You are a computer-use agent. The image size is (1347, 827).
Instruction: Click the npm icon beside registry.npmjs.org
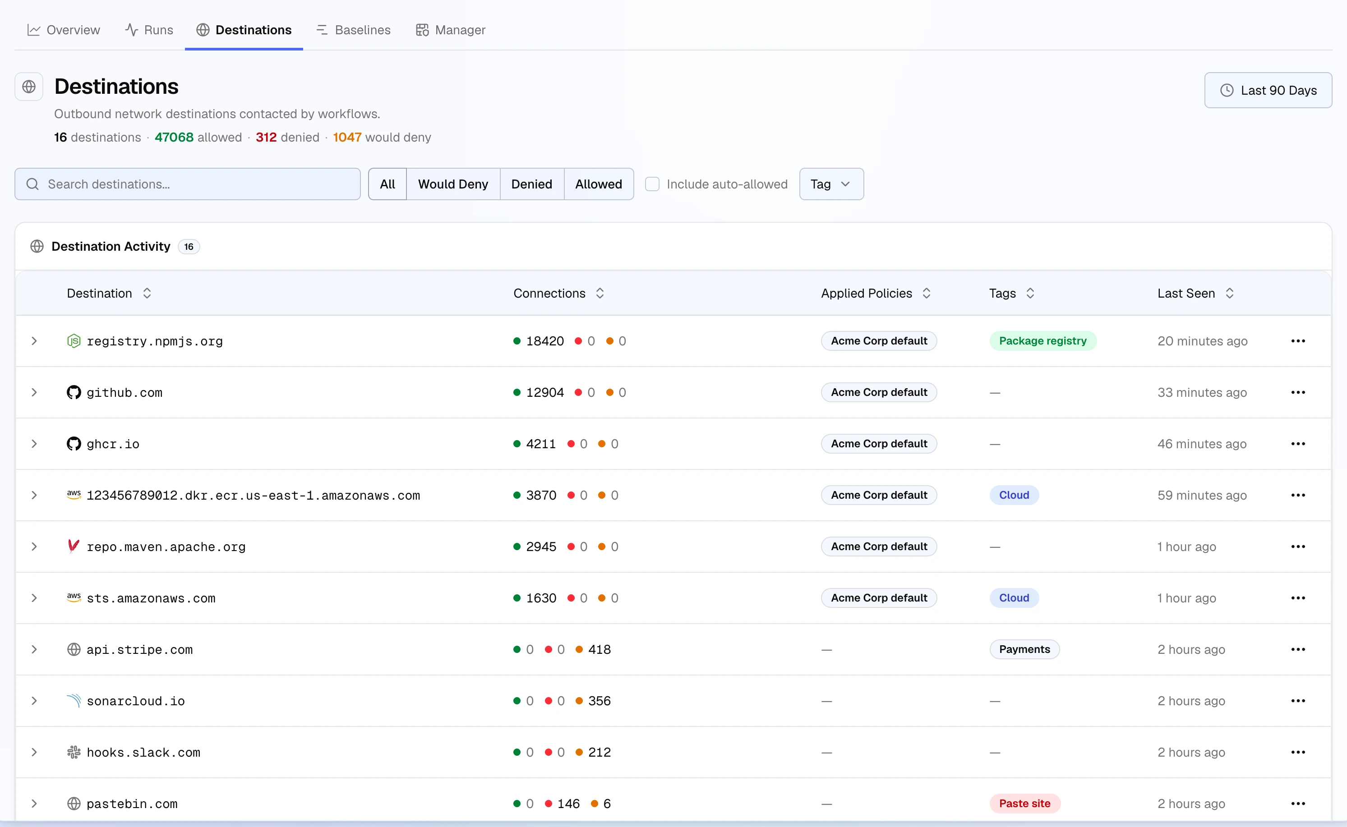(x=74, y=341)
